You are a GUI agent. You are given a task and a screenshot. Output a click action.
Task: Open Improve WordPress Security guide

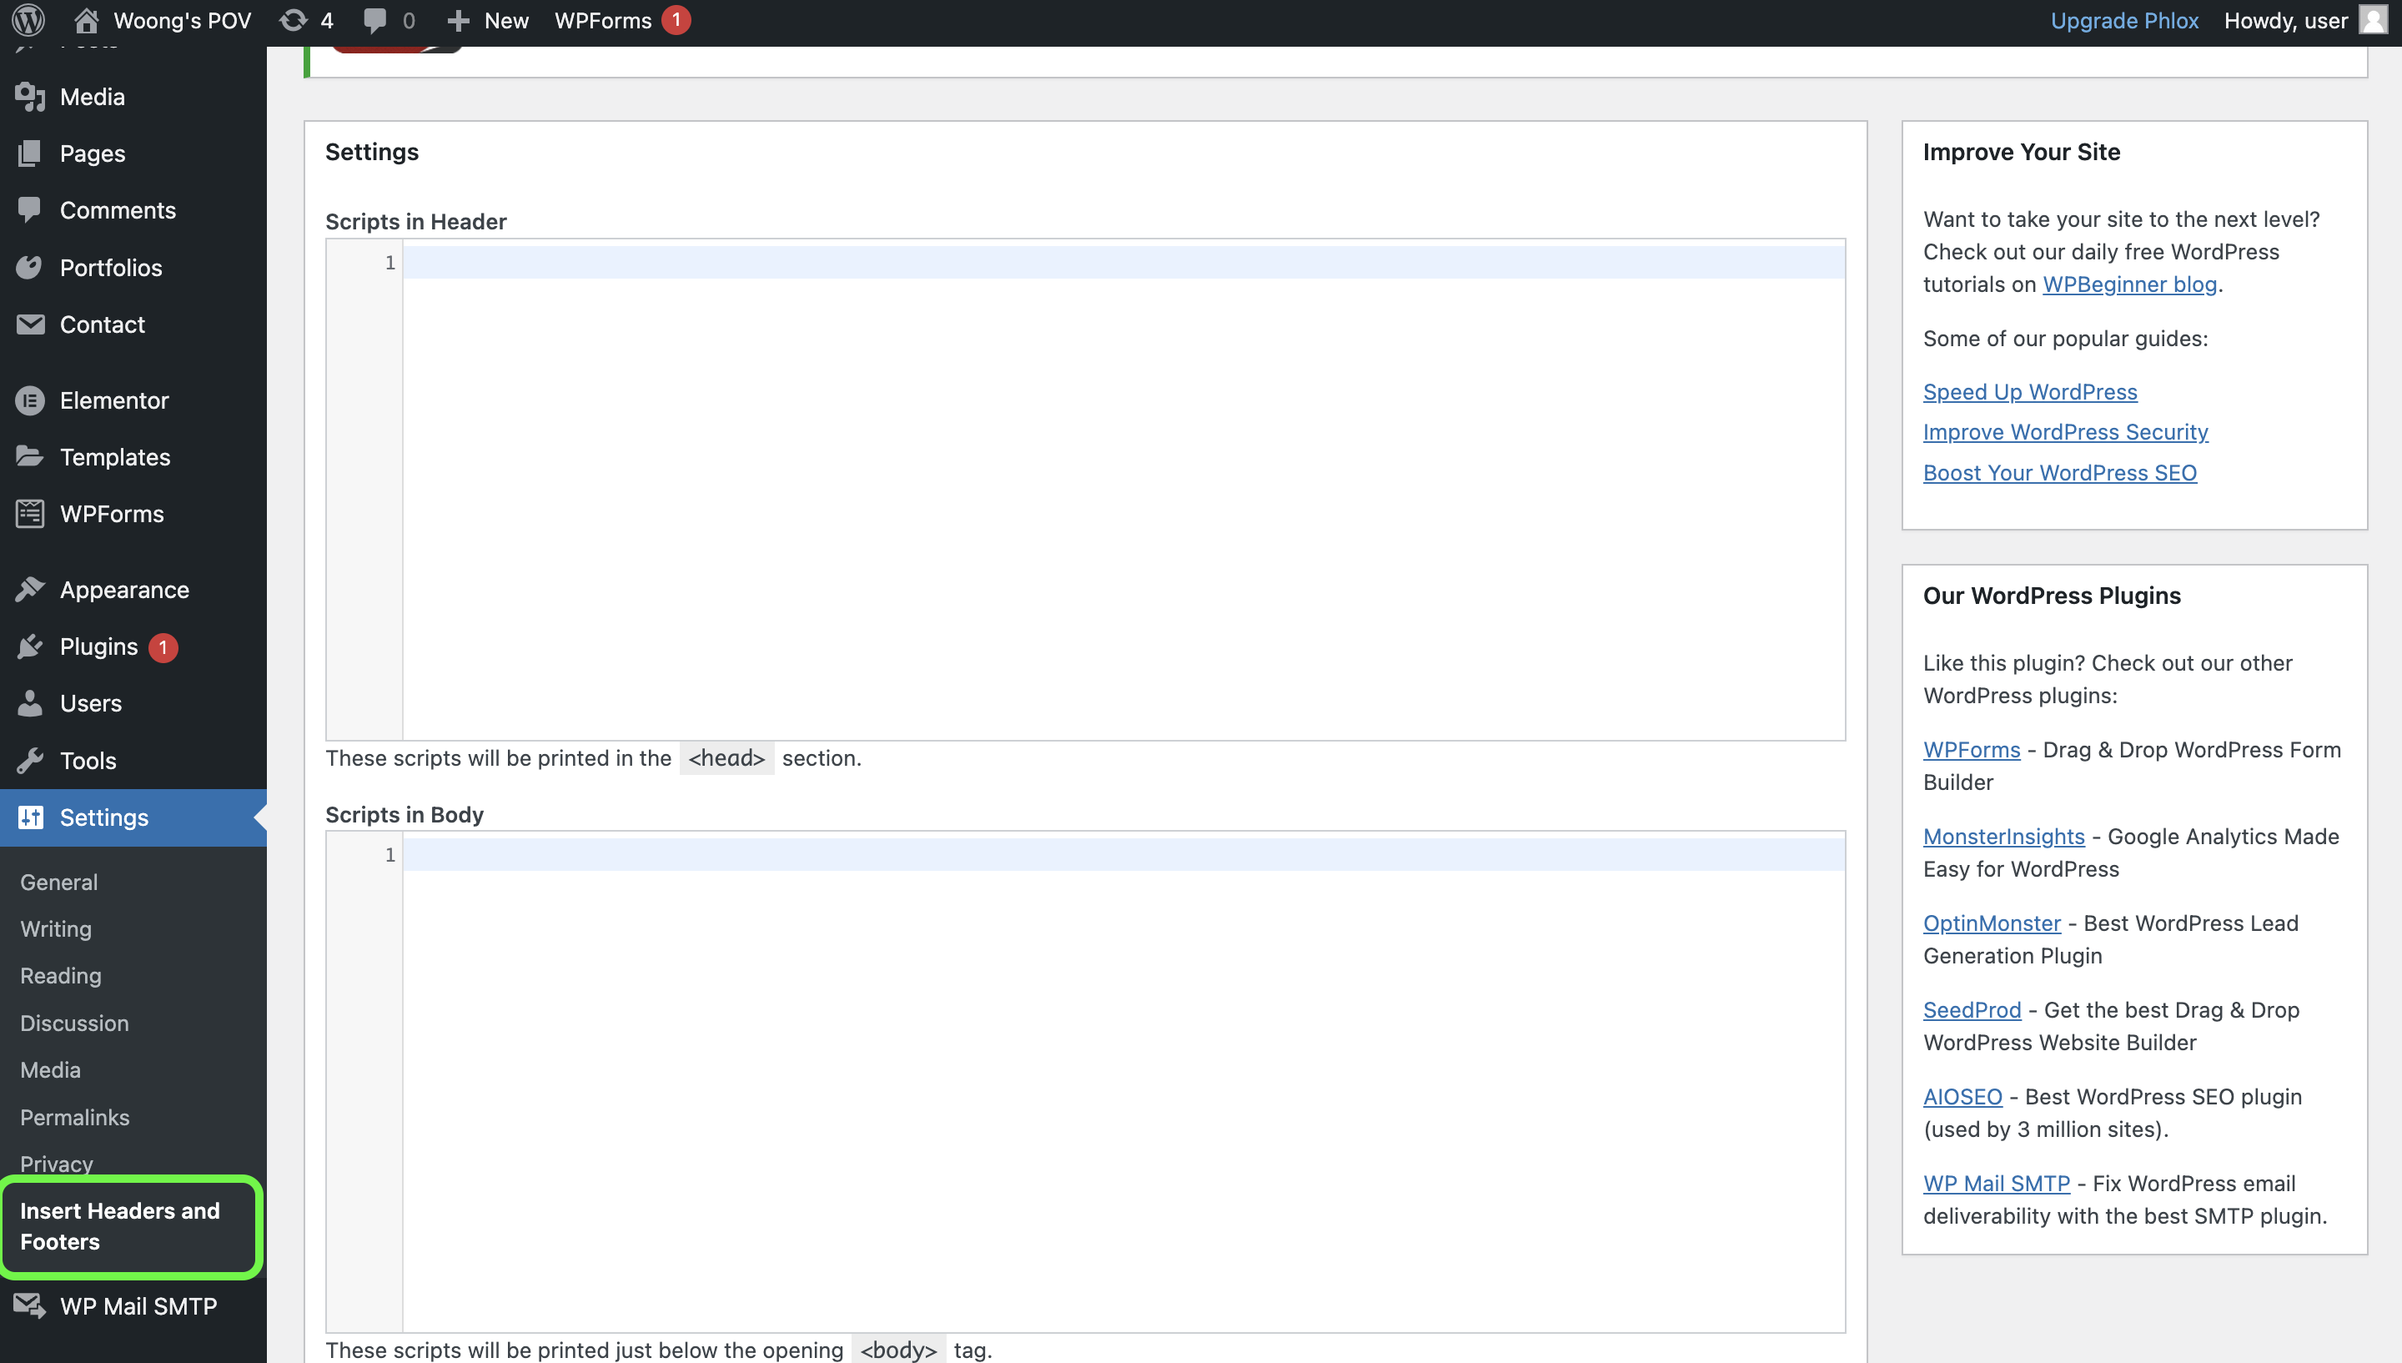click(2064, 431)
